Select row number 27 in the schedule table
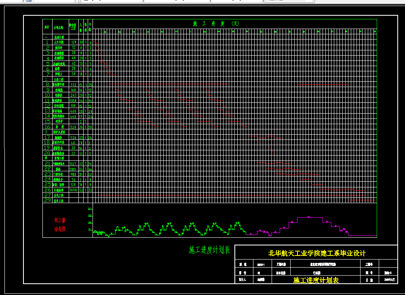This screenshot has width=405, height=295. [48, 195]
